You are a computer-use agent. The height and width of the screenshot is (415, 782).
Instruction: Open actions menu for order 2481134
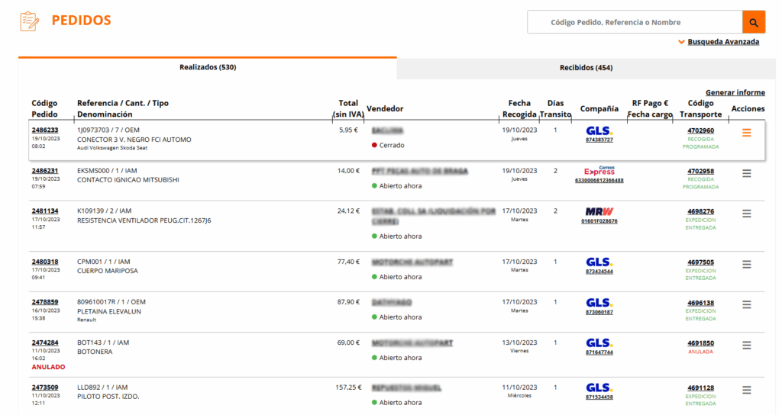click(x=747, y=214)
